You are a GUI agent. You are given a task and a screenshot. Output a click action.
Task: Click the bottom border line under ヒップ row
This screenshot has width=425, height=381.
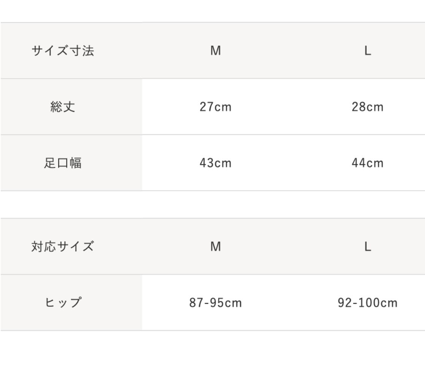click(212, 330)
